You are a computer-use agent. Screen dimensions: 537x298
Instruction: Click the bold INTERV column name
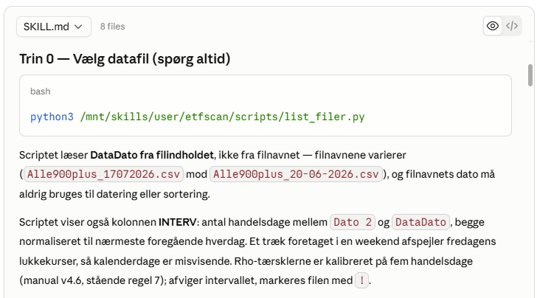click(x=177, y=222)
